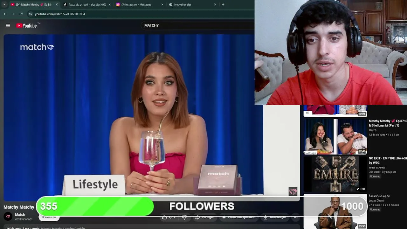
Task: Click the '351 vues • il y a 6 jours' text
Action: tap(383, 172)
